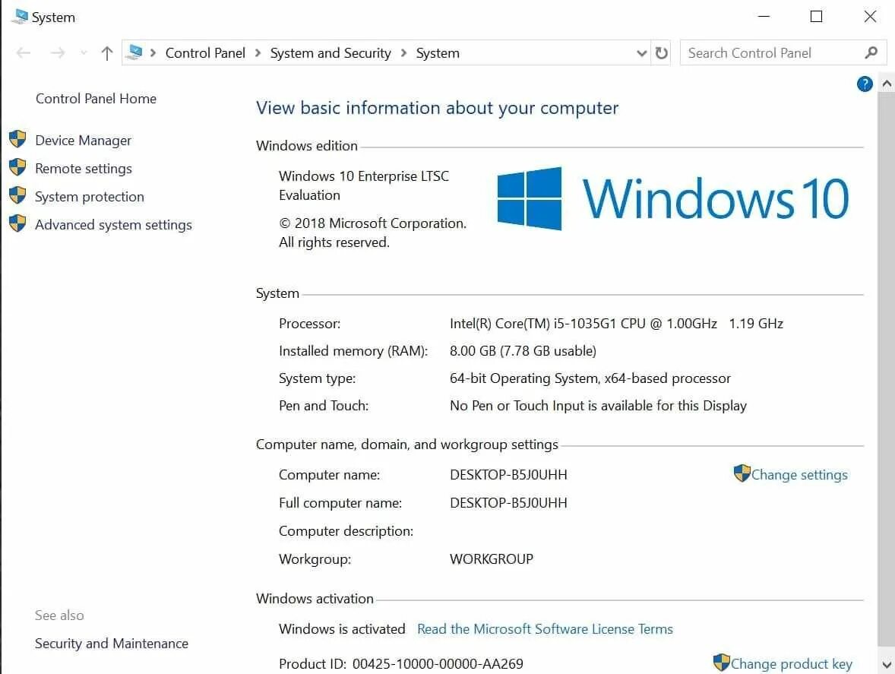Minimize the System window
The image size is (895, 674).
pyautogui.click(x=764, y=17)
